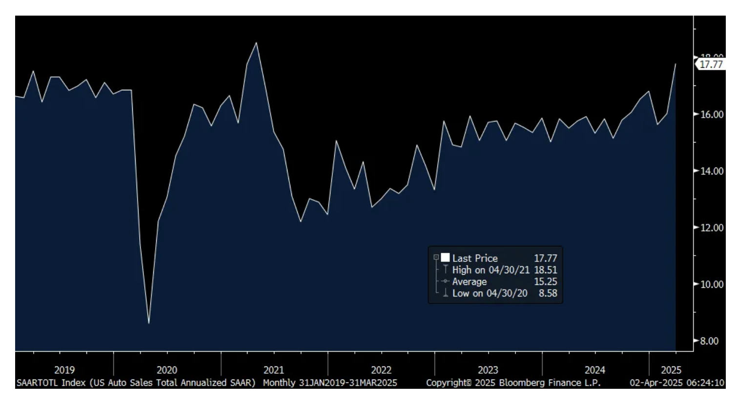Screen dimensions: 738x401
Task: Select the Average legend entry
Action: [x=469, y=281]
